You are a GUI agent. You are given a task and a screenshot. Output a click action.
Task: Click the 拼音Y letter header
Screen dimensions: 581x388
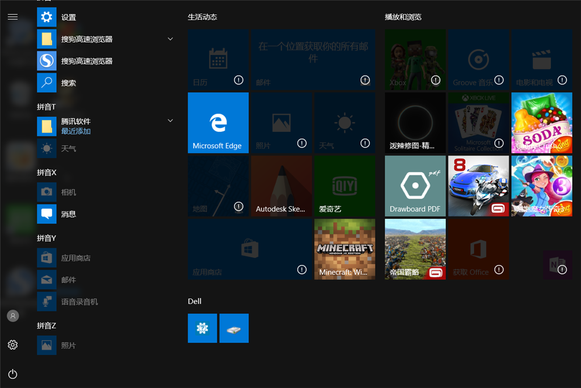pyautogui.click(x=47, y=238)
